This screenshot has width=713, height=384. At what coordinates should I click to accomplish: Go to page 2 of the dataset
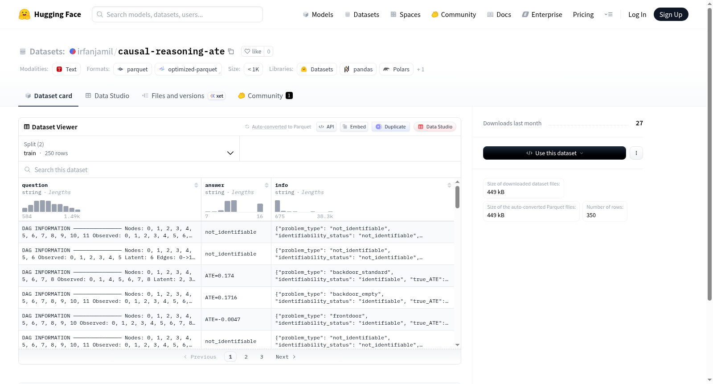(x=246, y=357)
